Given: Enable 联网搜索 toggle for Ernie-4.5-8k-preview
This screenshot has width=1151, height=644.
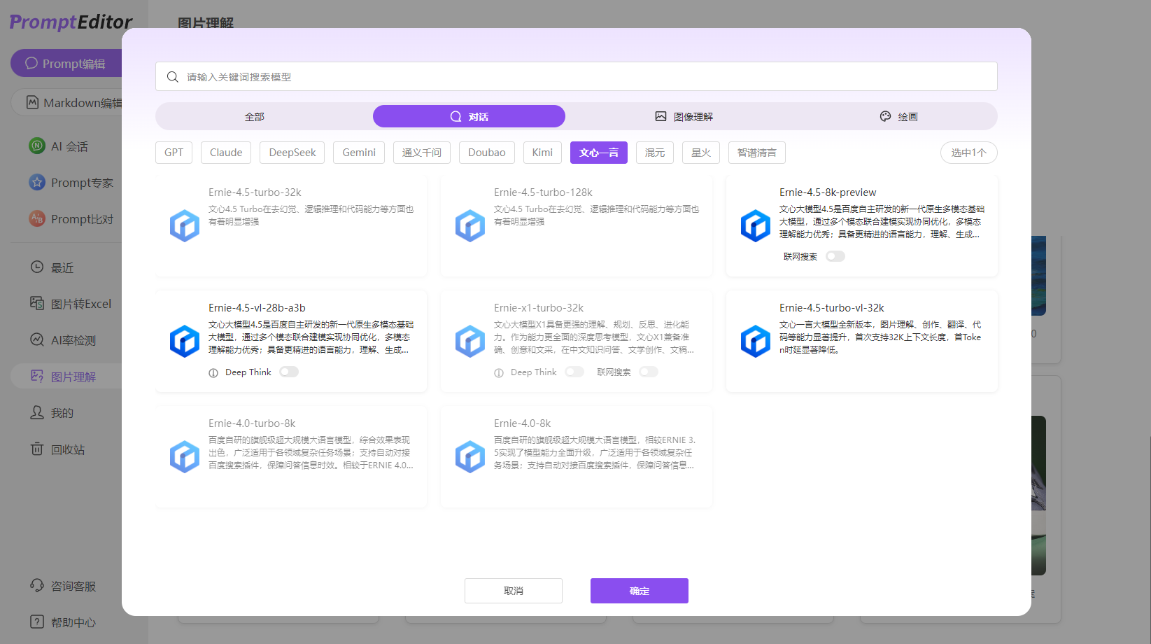Looking at the screenshot, I should tap(835, 256).
